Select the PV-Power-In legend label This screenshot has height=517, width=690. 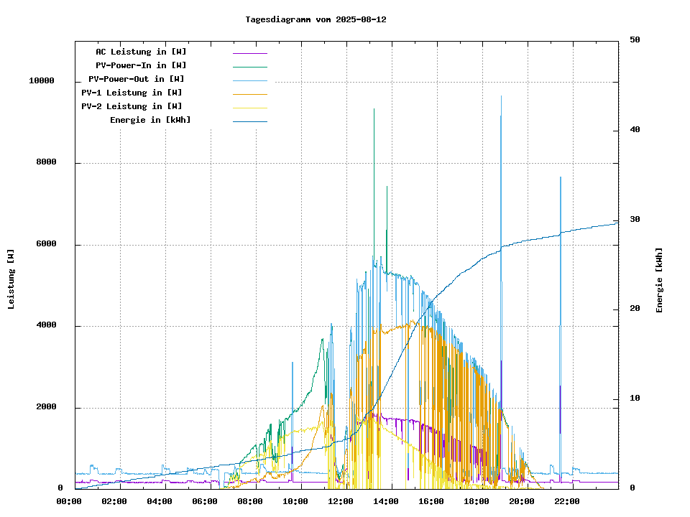(x=141, y=65)
